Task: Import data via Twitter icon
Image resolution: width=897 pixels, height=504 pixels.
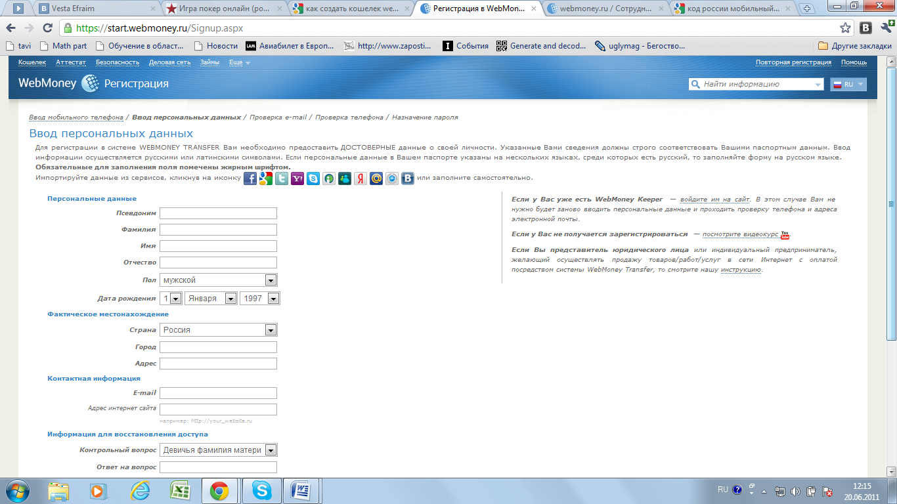Action: pos(281,178)
